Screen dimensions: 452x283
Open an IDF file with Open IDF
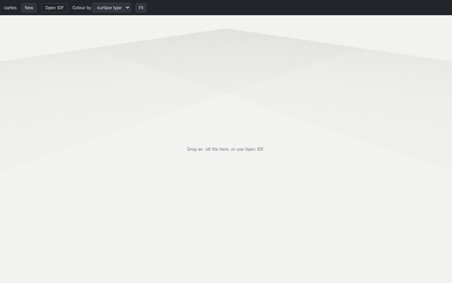click(x=54, y=8)
